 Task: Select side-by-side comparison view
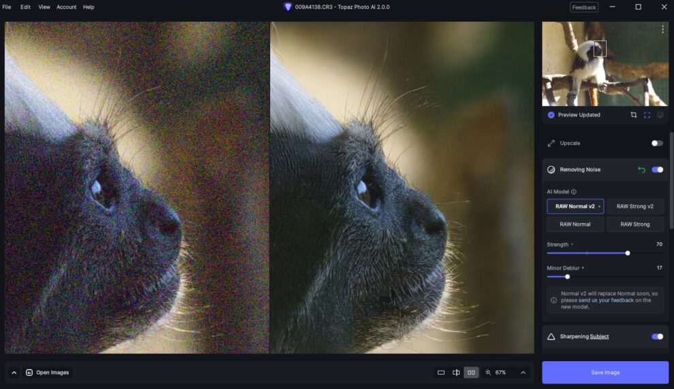pyautogui.click(x=470, y=373)
